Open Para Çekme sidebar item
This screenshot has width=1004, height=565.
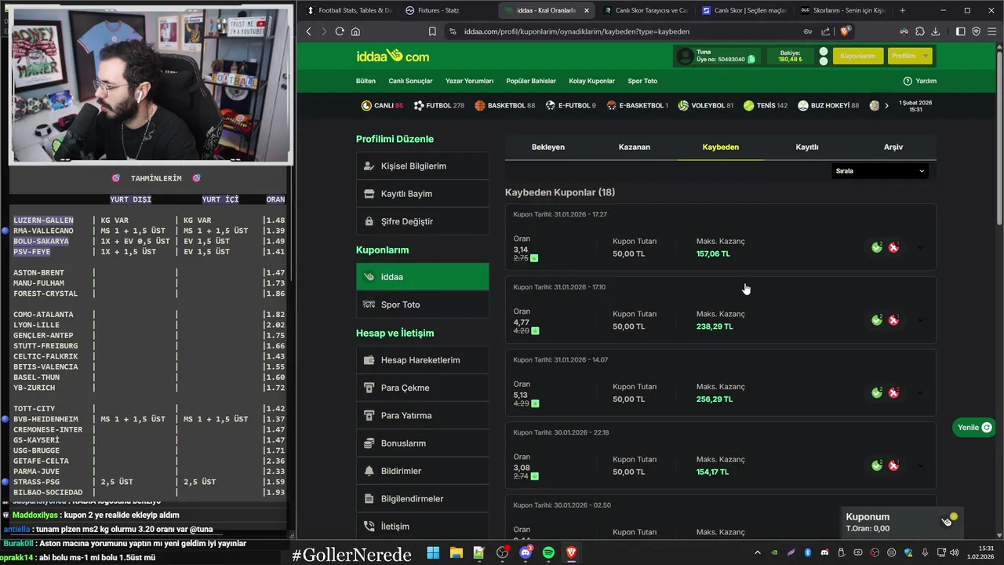click(x=423, y=388)
